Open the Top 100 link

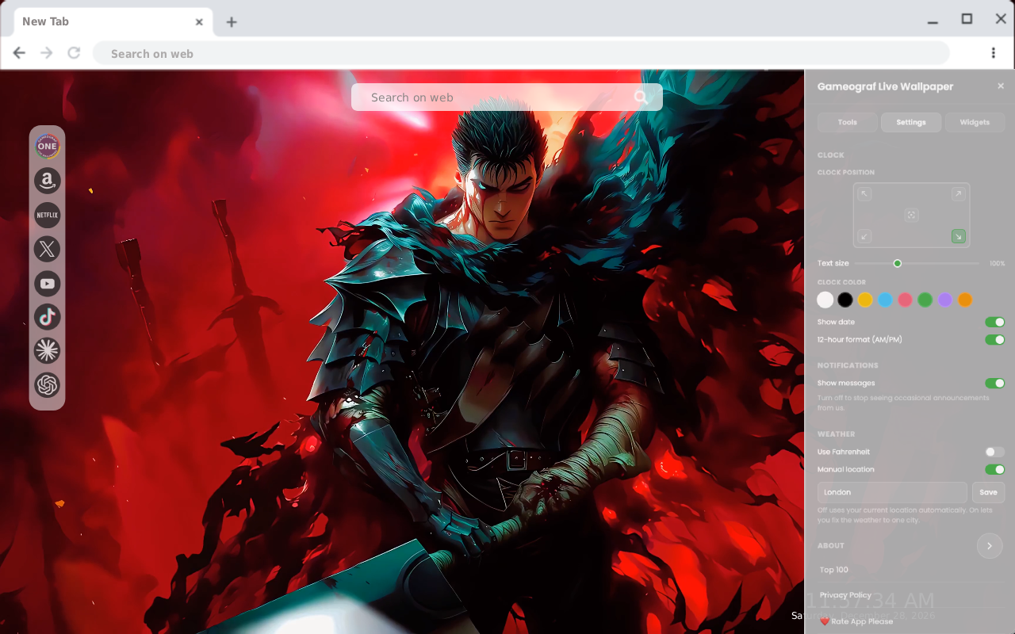pos(834,570)
